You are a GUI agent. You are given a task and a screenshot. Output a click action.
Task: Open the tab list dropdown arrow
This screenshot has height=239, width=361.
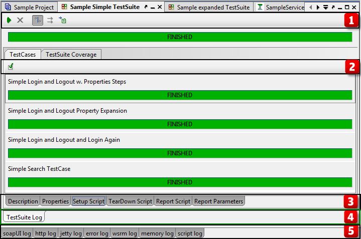point(325,8)
